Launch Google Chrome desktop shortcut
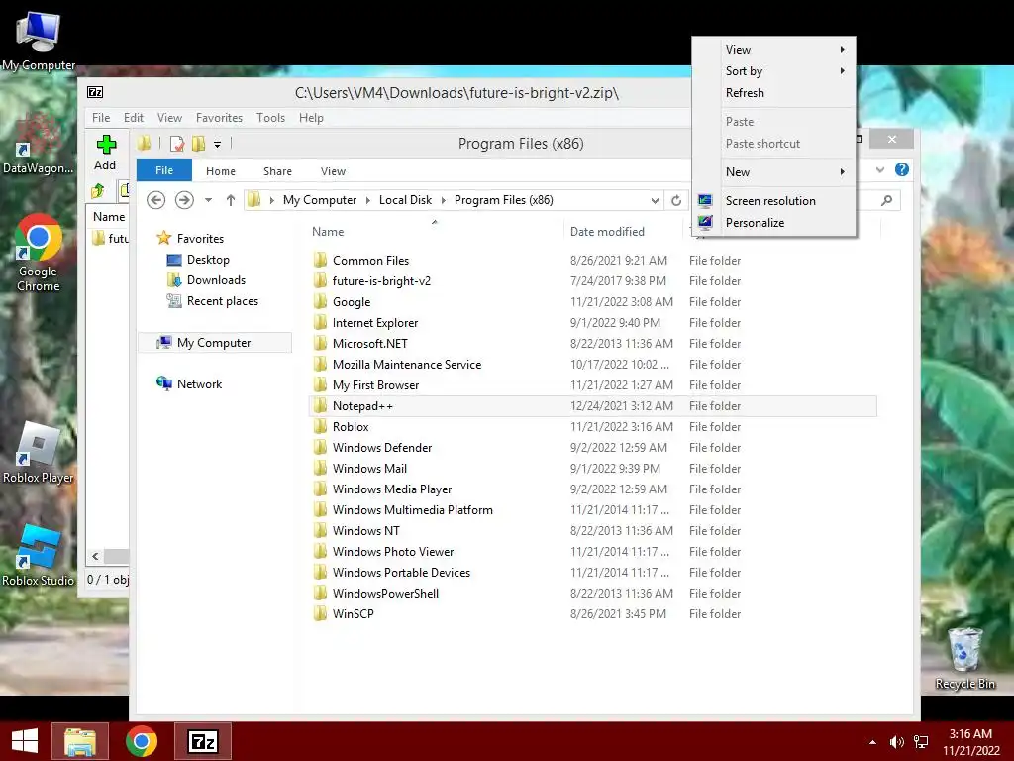Screen dimensions: 1014x761 pos(39,253)
